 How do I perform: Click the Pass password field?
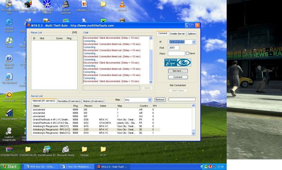coord(176,53)
